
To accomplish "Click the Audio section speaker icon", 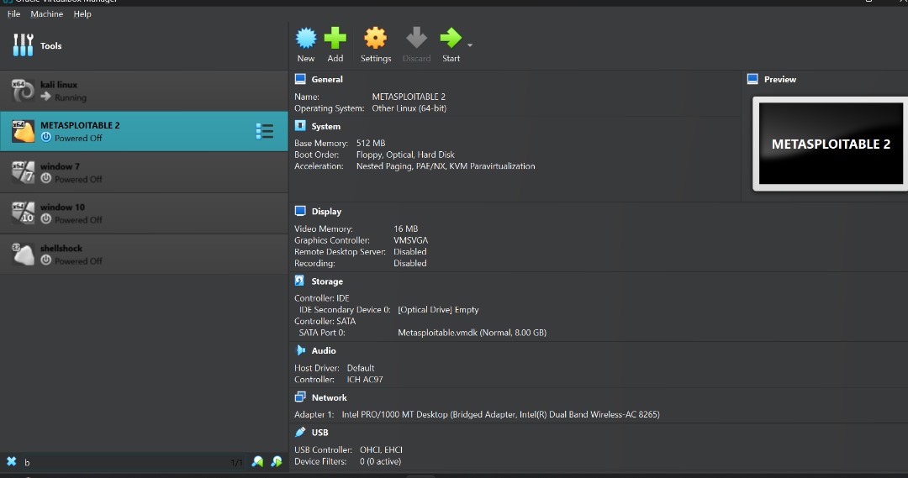I will pyautogui.click(x=300, y=350).
